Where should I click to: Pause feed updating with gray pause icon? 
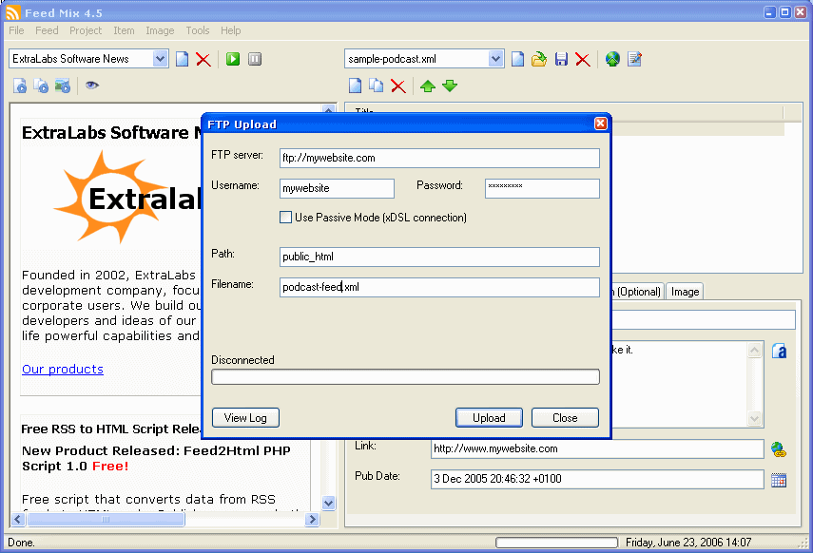click(x=255, y=59)
